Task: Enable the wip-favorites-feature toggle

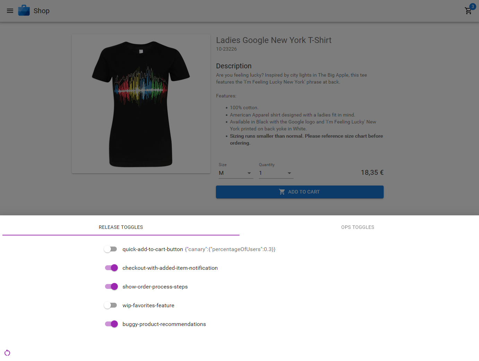Action: [x=111, y=305]
